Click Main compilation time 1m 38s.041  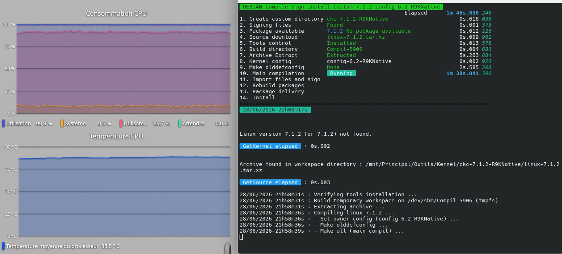point(462,73)
